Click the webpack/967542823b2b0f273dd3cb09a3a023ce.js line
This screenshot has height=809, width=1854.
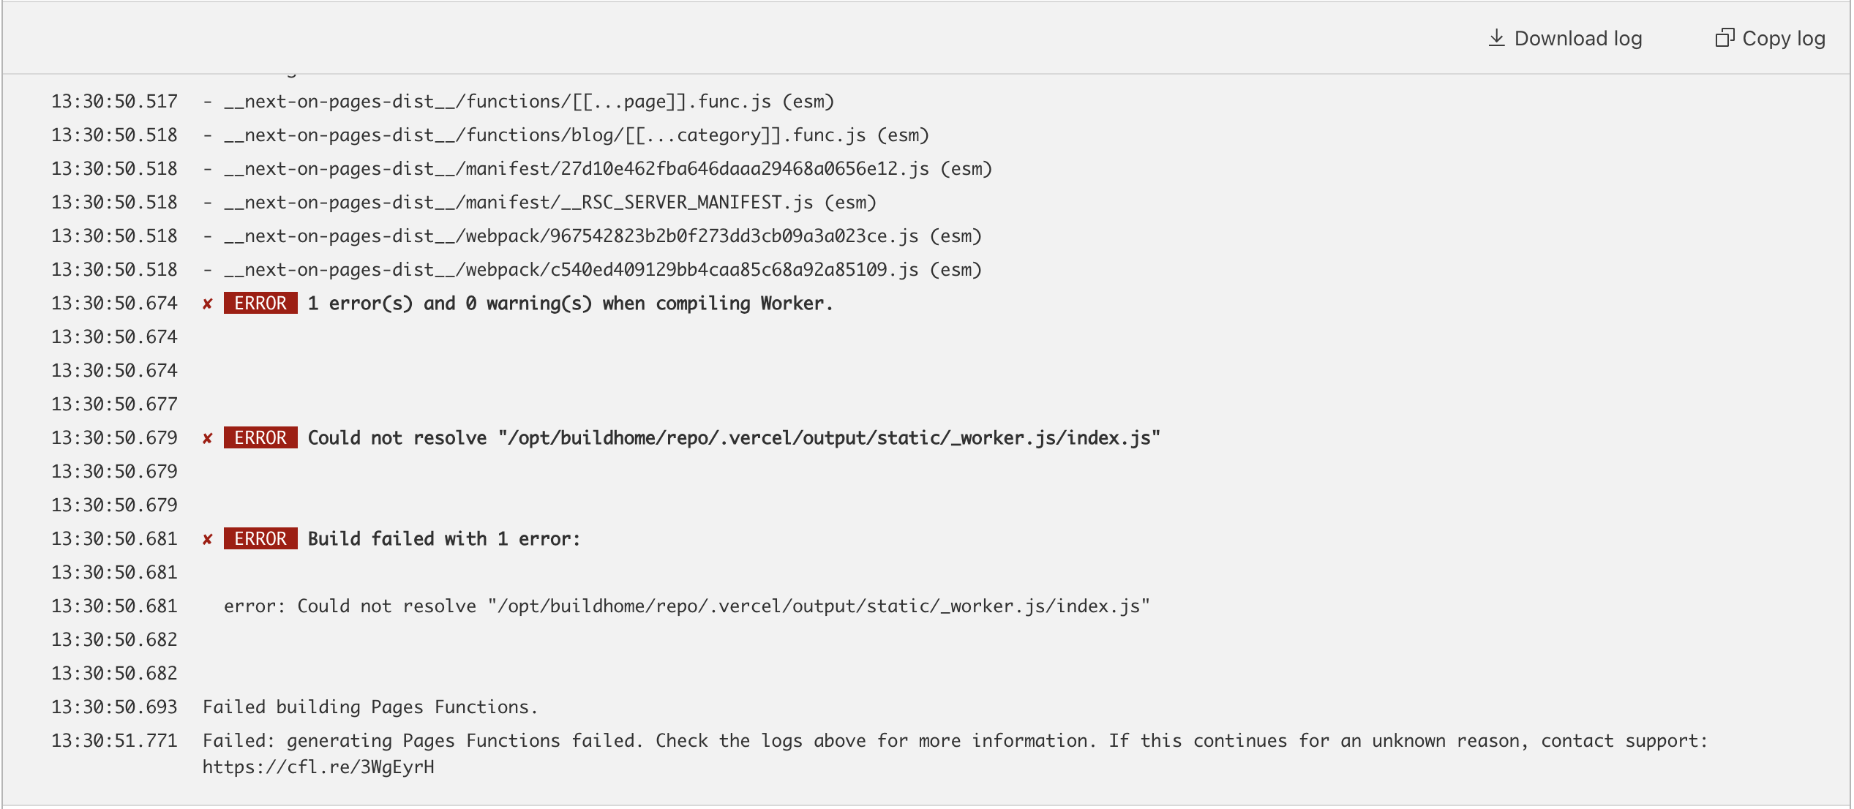click(x=593, y=236)
